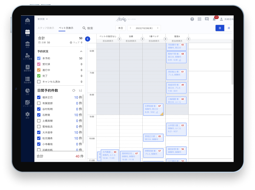Screen dimensions: 255x190
Task: Click the 検索 magnifier icon
Action: coord(84,28)
